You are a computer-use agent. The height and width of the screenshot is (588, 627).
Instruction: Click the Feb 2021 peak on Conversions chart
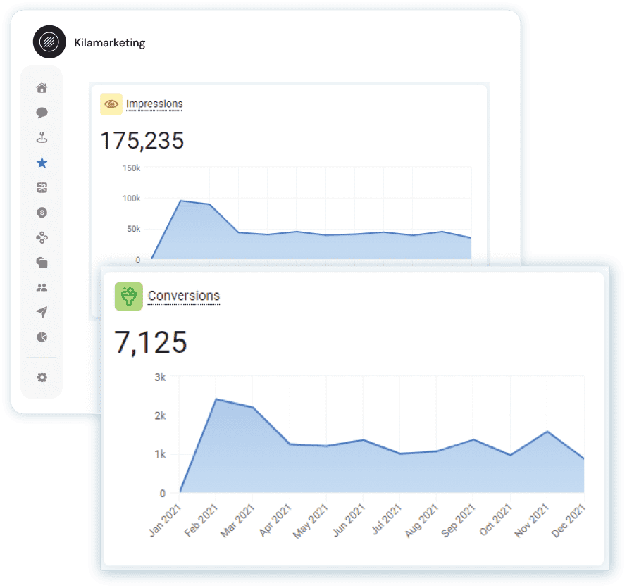[216, 399]
